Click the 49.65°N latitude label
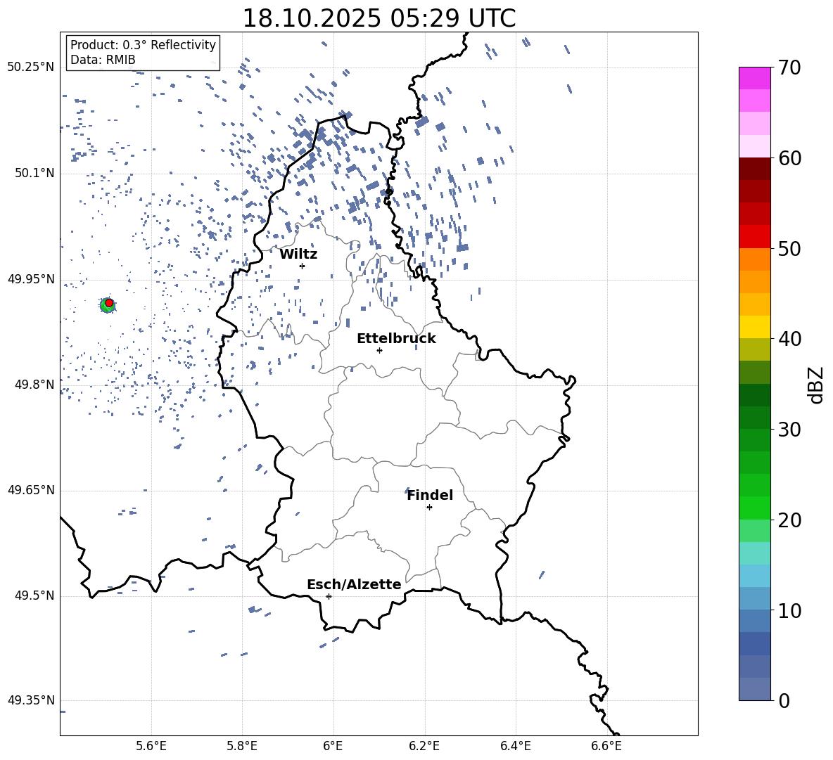This screenshot has width=833, height=760. point(31,490)
